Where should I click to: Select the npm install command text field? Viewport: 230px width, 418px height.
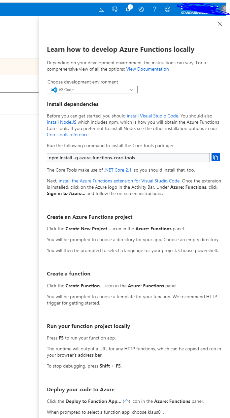[128, 157]
